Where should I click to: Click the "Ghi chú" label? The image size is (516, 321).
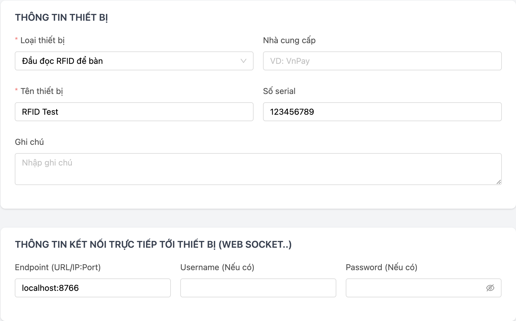point(29,142)
